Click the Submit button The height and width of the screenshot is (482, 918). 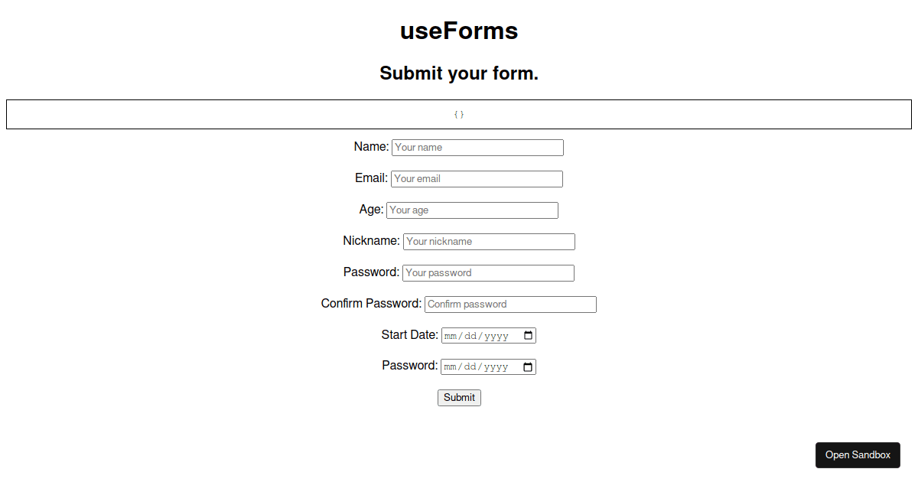[x=459, y=398]
